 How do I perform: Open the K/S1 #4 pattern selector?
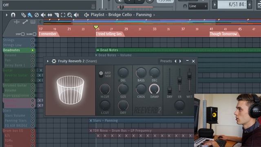(232, 4)
